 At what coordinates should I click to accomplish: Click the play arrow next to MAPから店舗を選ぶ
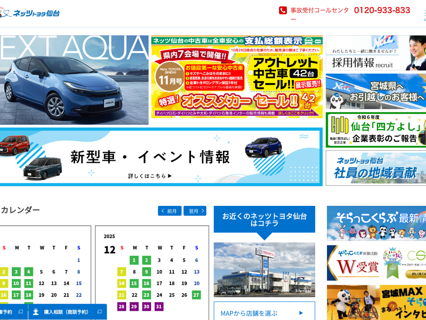click(x=301, y=313)
